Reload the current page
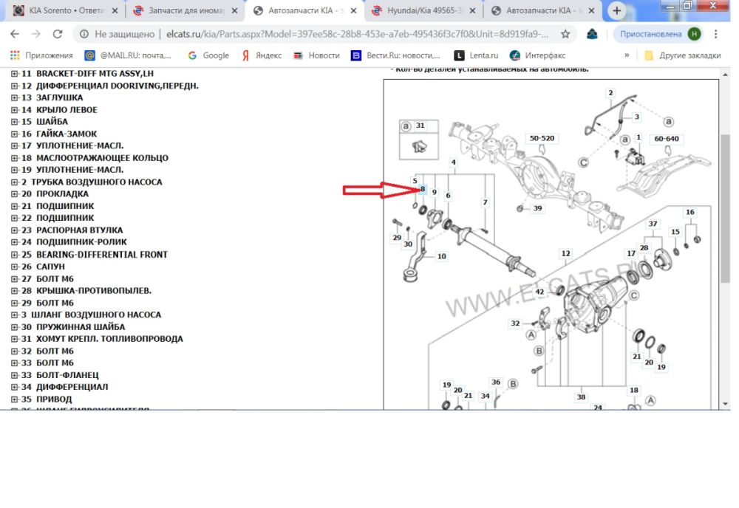The width and height of the screenshot is (739, 508). pos(58,34)
